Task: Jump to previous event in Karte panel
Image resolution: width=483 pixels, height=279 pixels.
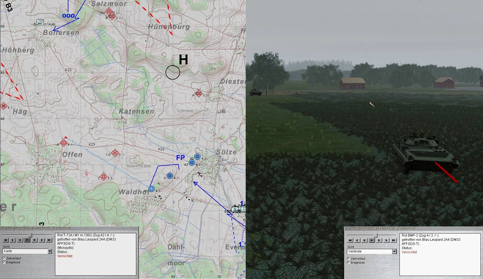Action: 20,240
